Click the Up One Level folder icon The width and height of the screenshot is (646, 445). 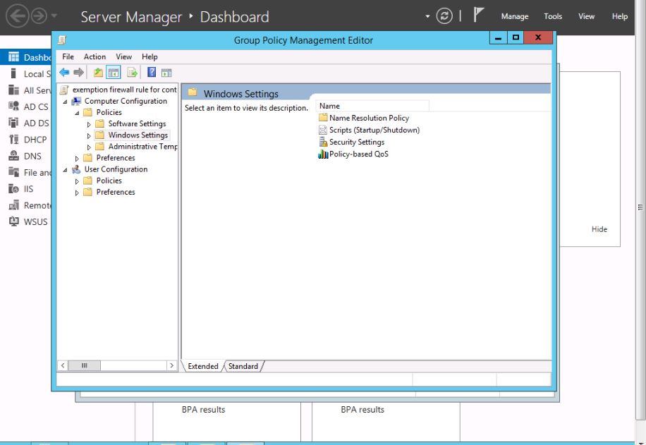[98, 73]
